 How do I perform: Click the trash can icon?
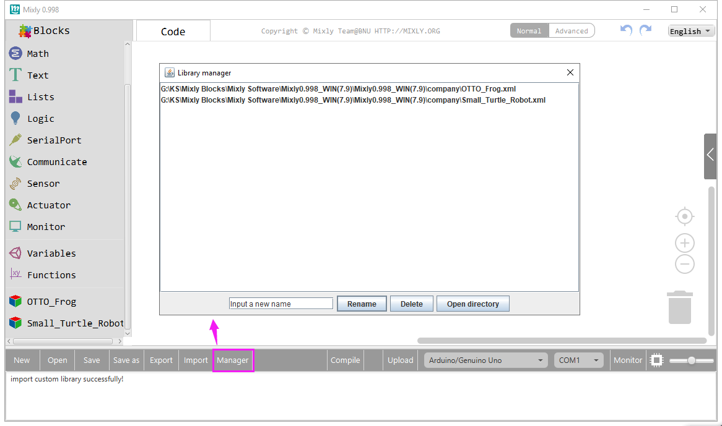click(680, 307)
